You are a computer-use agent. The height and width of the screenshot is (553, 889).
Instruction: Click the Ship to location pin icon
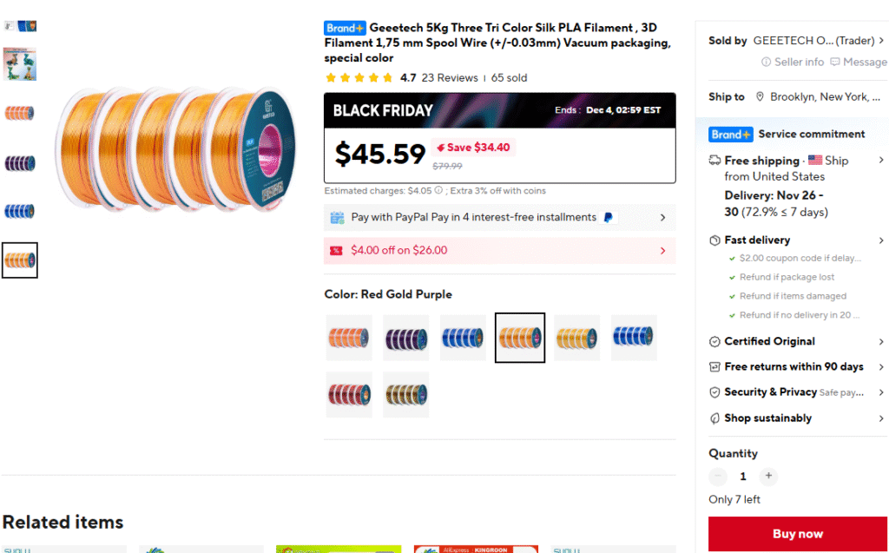tap(760, 97)
